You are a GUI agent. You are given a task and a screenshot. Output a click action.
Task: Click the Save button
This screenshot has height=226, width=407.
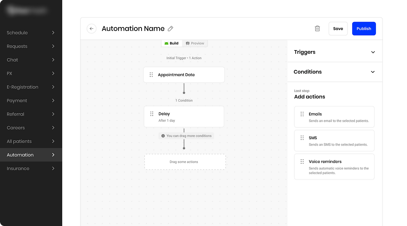[338, 29]
